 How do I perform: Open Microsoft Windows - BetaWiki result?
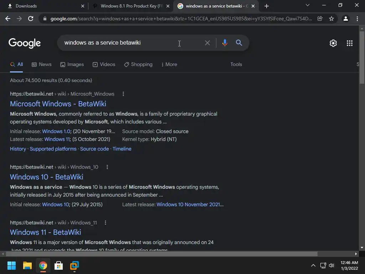click(x=58, y=104)
